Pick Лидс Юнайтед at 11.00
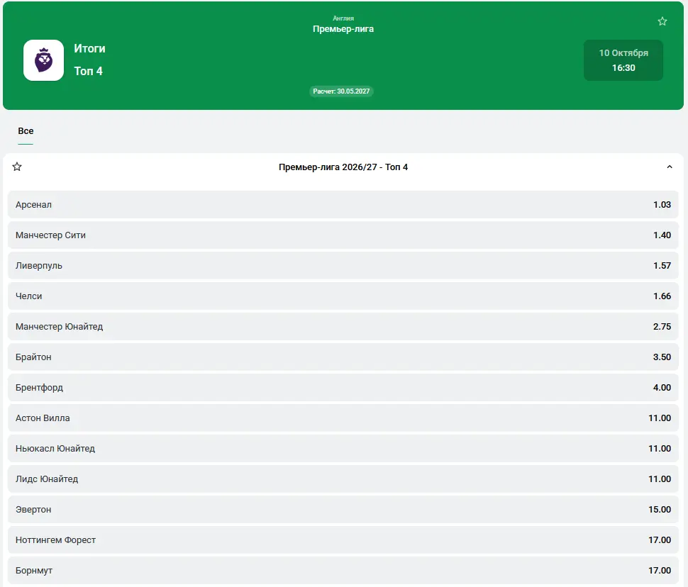The width and height of the screenshot is (688, 587). [x=343, y=479]
